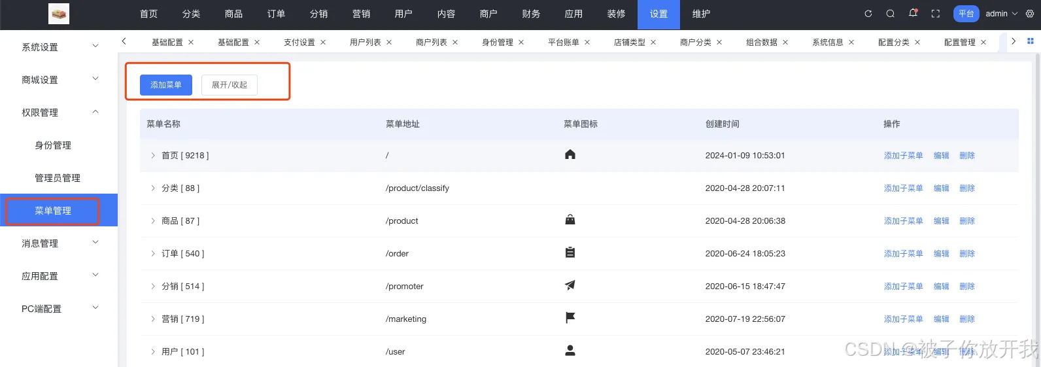Open 身份管理 in the sidebar
Image resolution: width=1041 pixels, height=367 pixels.
tap(59, 145)
